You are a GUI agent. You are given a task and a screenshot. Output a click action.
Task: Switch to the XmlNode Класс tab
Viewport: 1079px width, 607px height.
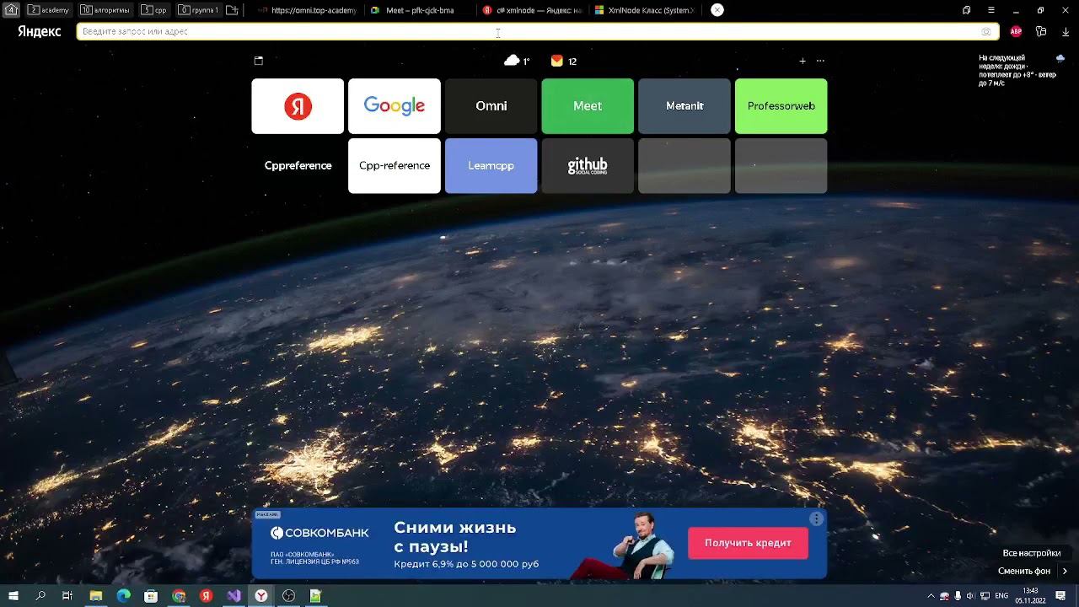(645, 10)
